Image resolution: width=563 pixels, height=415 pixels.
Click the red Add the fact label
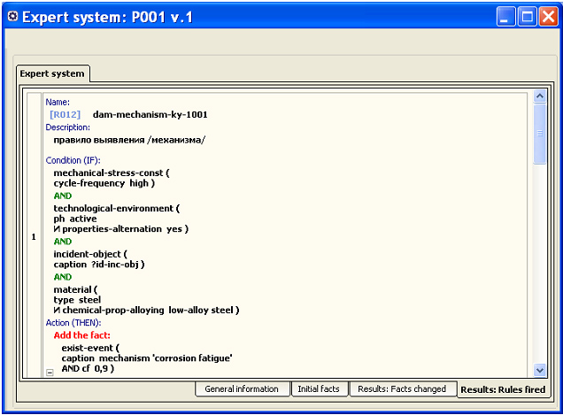click(81, 335)
